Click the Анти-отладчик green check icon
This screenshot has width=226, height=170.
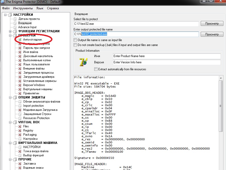point(20,40)
